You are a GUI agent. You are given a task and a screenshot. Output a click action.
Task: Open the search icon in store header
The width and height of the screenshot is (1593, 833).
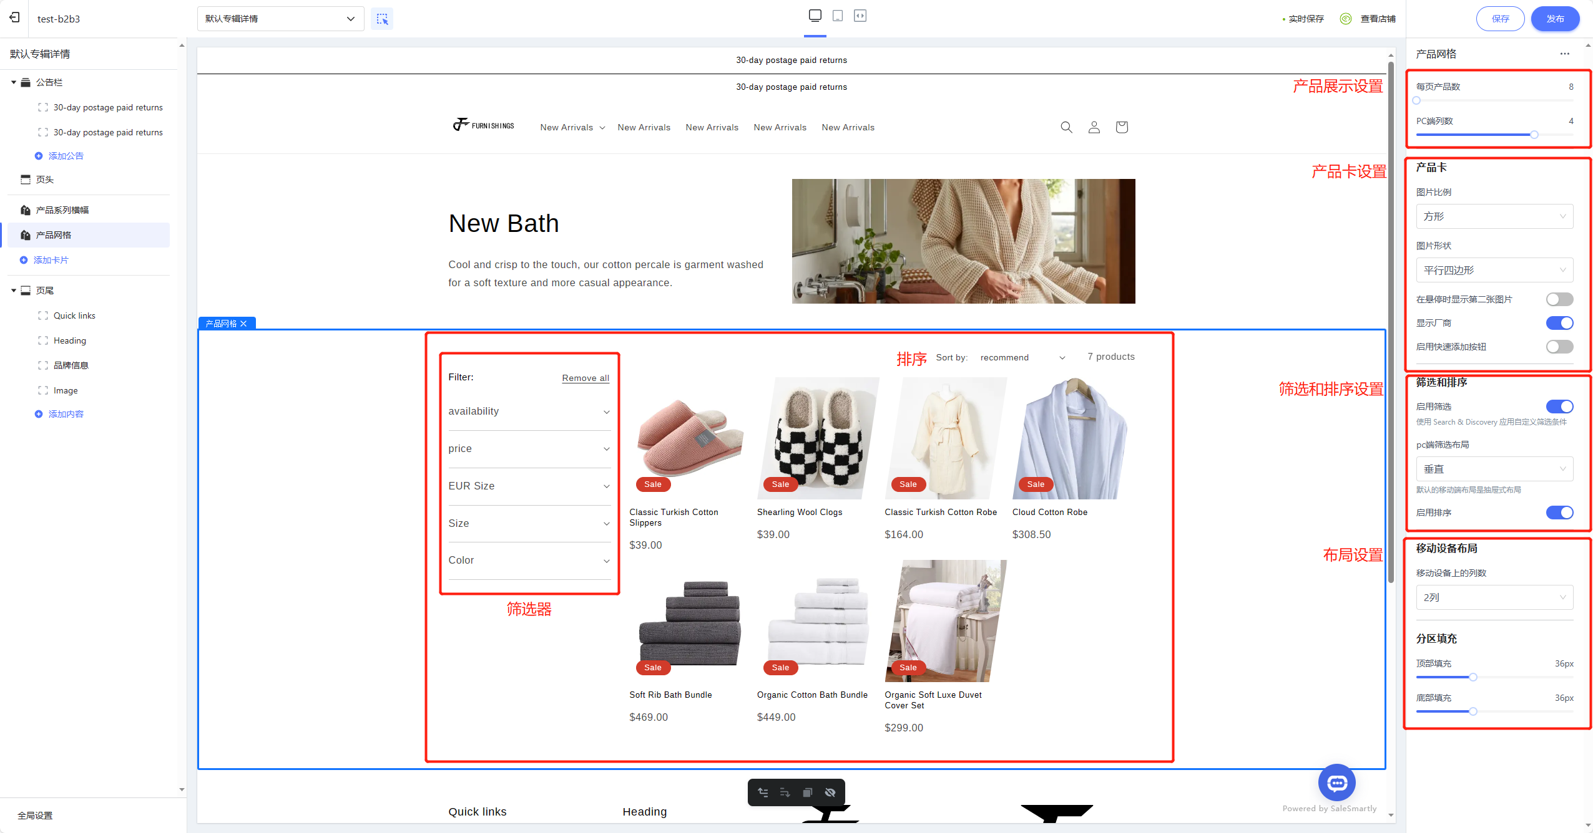pyautogui.click(x=1066, y=127)
